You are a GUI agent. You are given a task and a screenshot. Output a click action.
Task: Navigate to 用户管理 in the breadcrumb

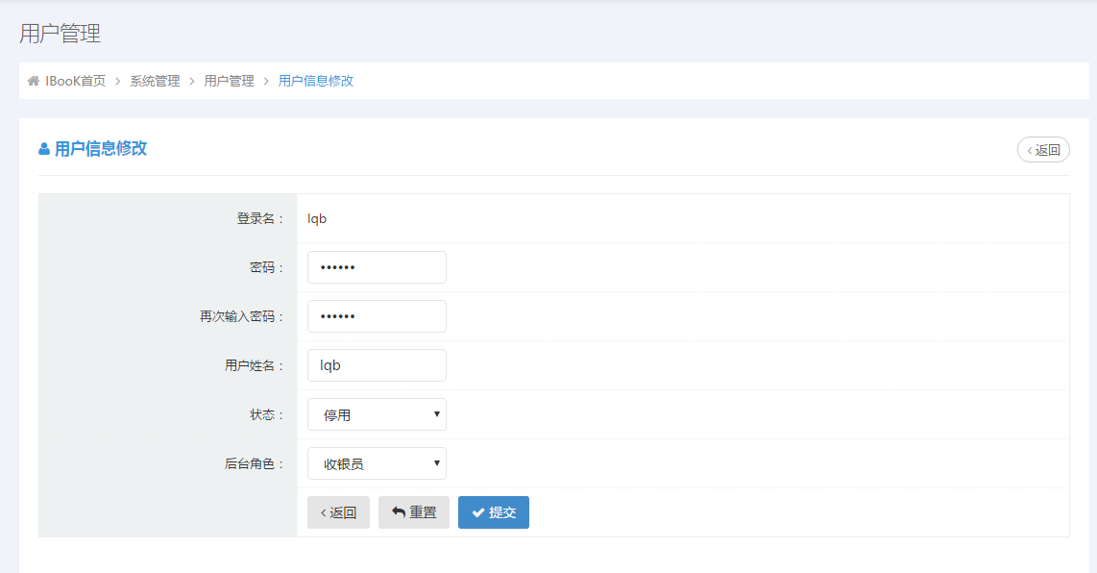pyautogui.click(x=229, y=81)
